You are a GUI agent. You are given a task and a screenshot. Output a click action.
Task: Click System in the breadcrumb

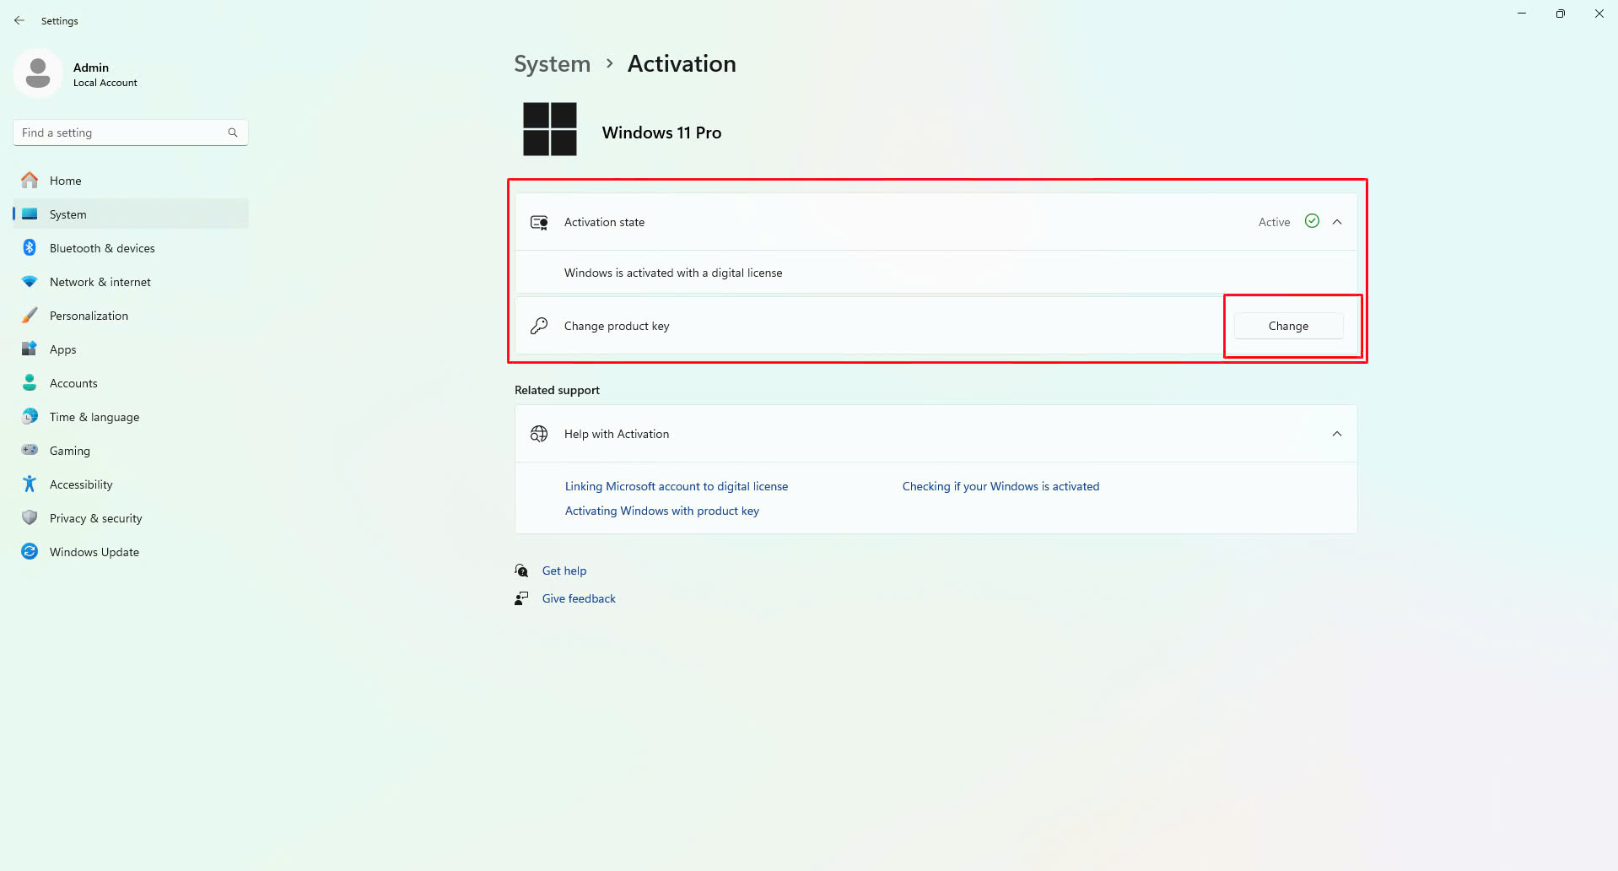(x=553, y=64)
